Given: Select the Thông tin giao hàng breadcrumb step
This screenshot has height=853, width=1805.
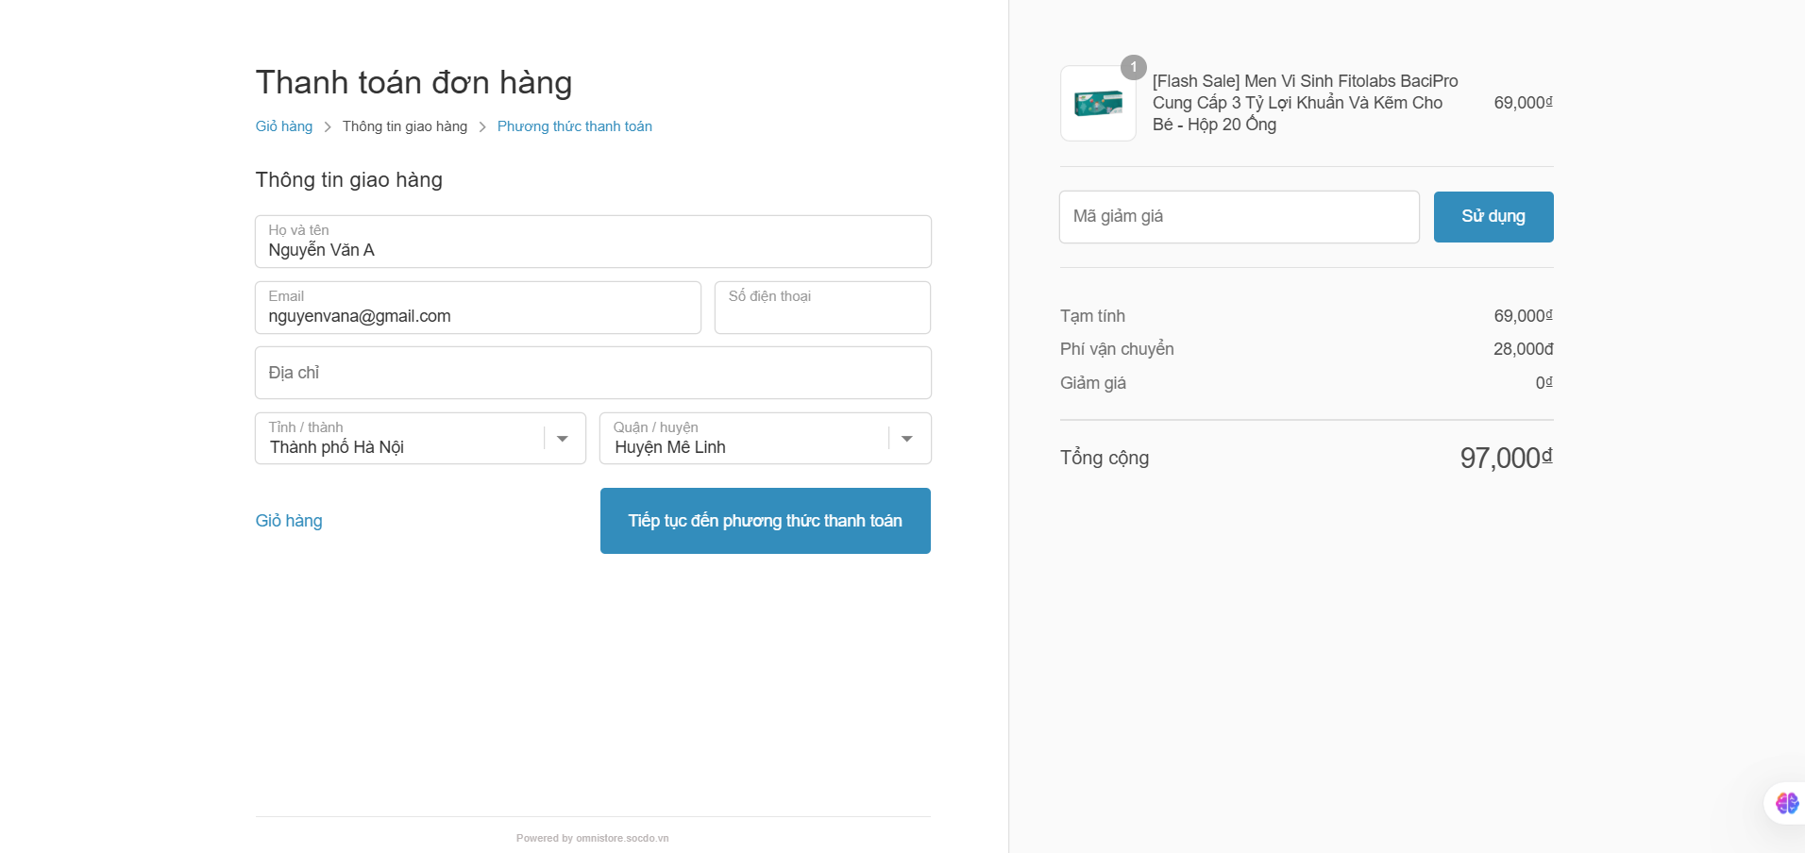Looking at the screenshot, I should coord(404,126).
